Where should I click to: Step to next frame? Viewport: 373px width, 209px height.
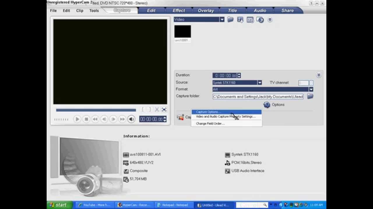(x=113, y=119)
